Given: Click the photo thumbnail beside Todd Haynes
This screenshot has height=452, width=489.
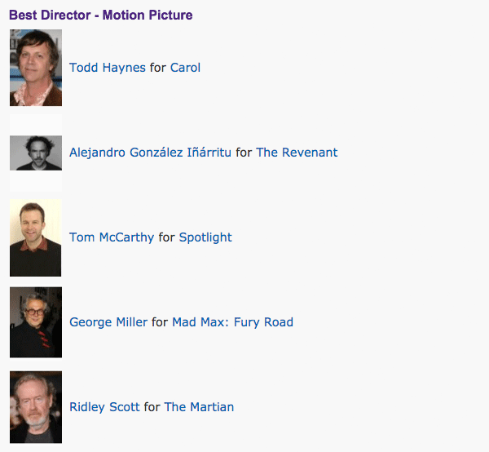Looking at the screenshot, I should (36, 68).
